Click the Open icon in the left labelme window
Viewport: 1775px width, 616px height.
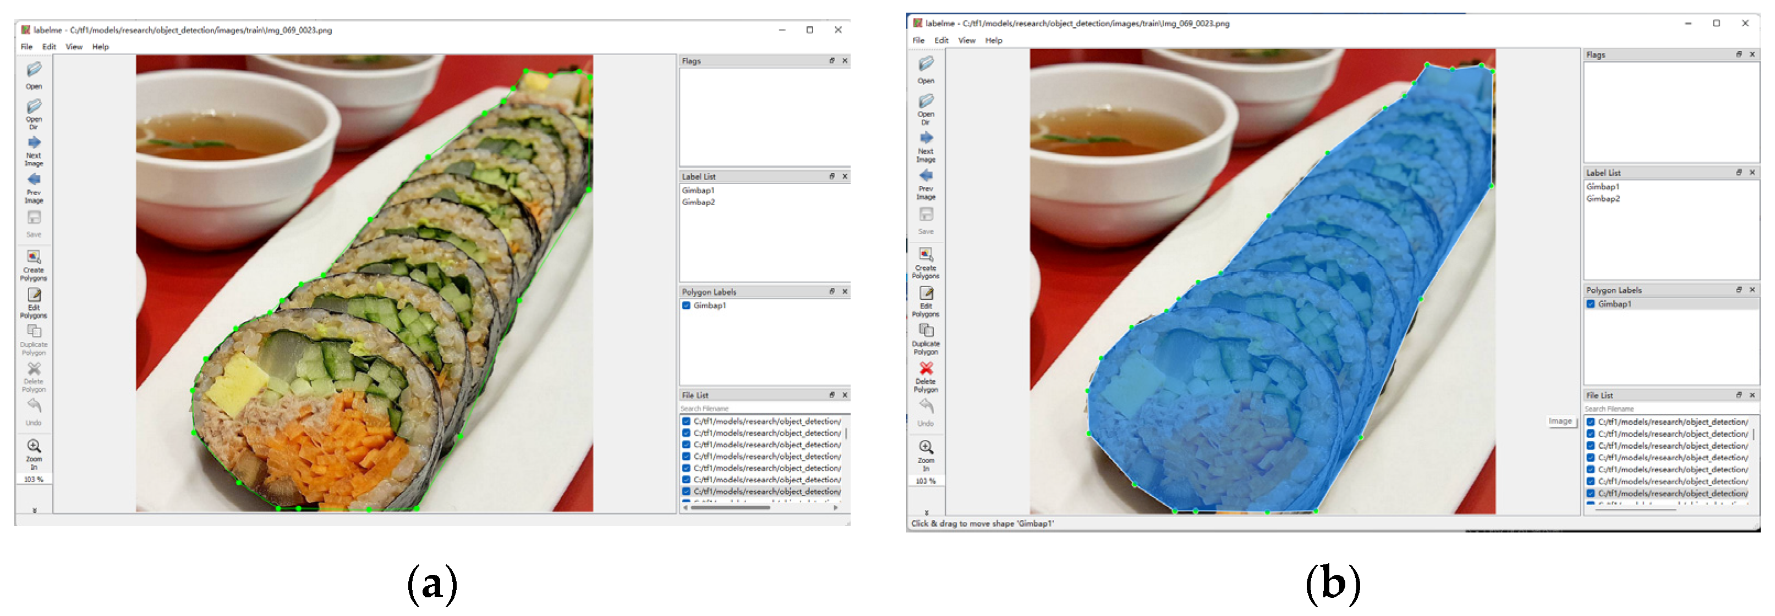pyautogui.click(x=34, y=70)
